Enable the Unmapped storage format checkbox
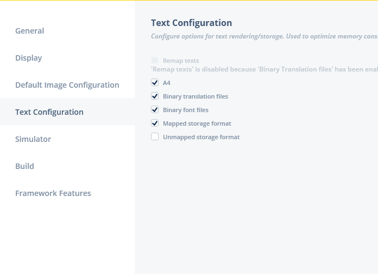378x274 pixels. pyautogui.click(x=155, y=137)
